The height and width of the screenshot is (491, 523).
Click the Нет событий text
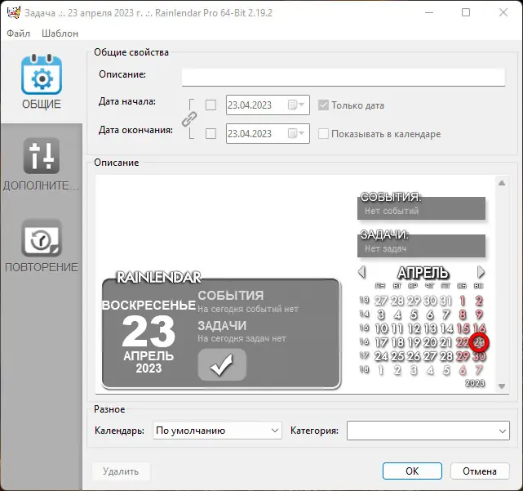pyautogui.click(x=392, y=211)
